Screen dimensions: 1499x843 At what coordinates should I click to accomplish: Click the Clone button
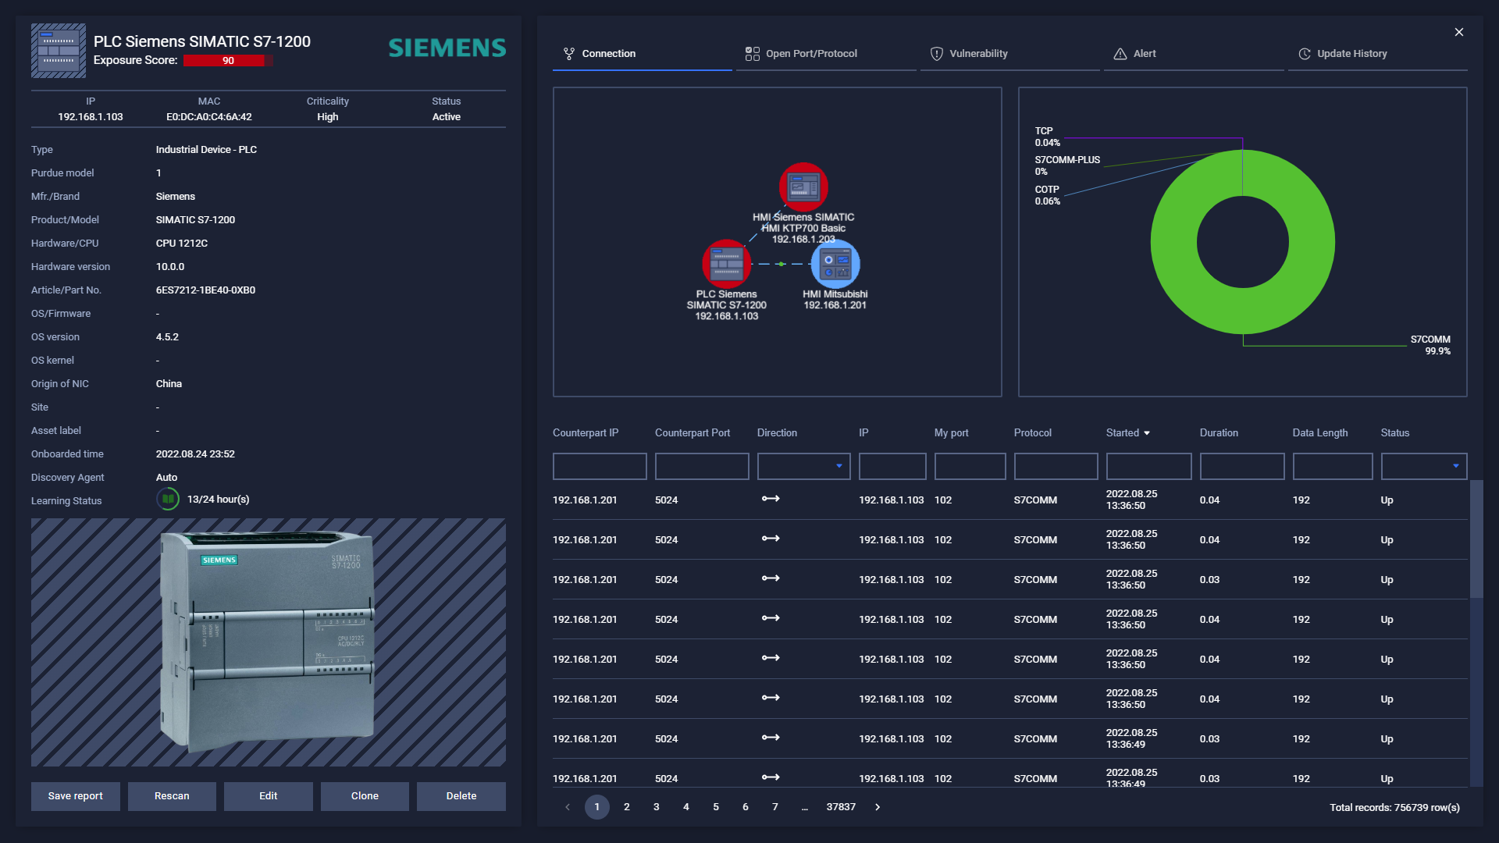[x=365, y=796]
